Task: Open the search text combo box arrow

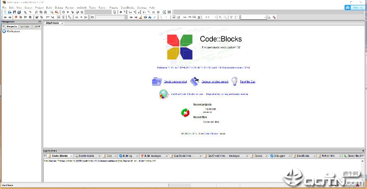Action: coord(265,17)
